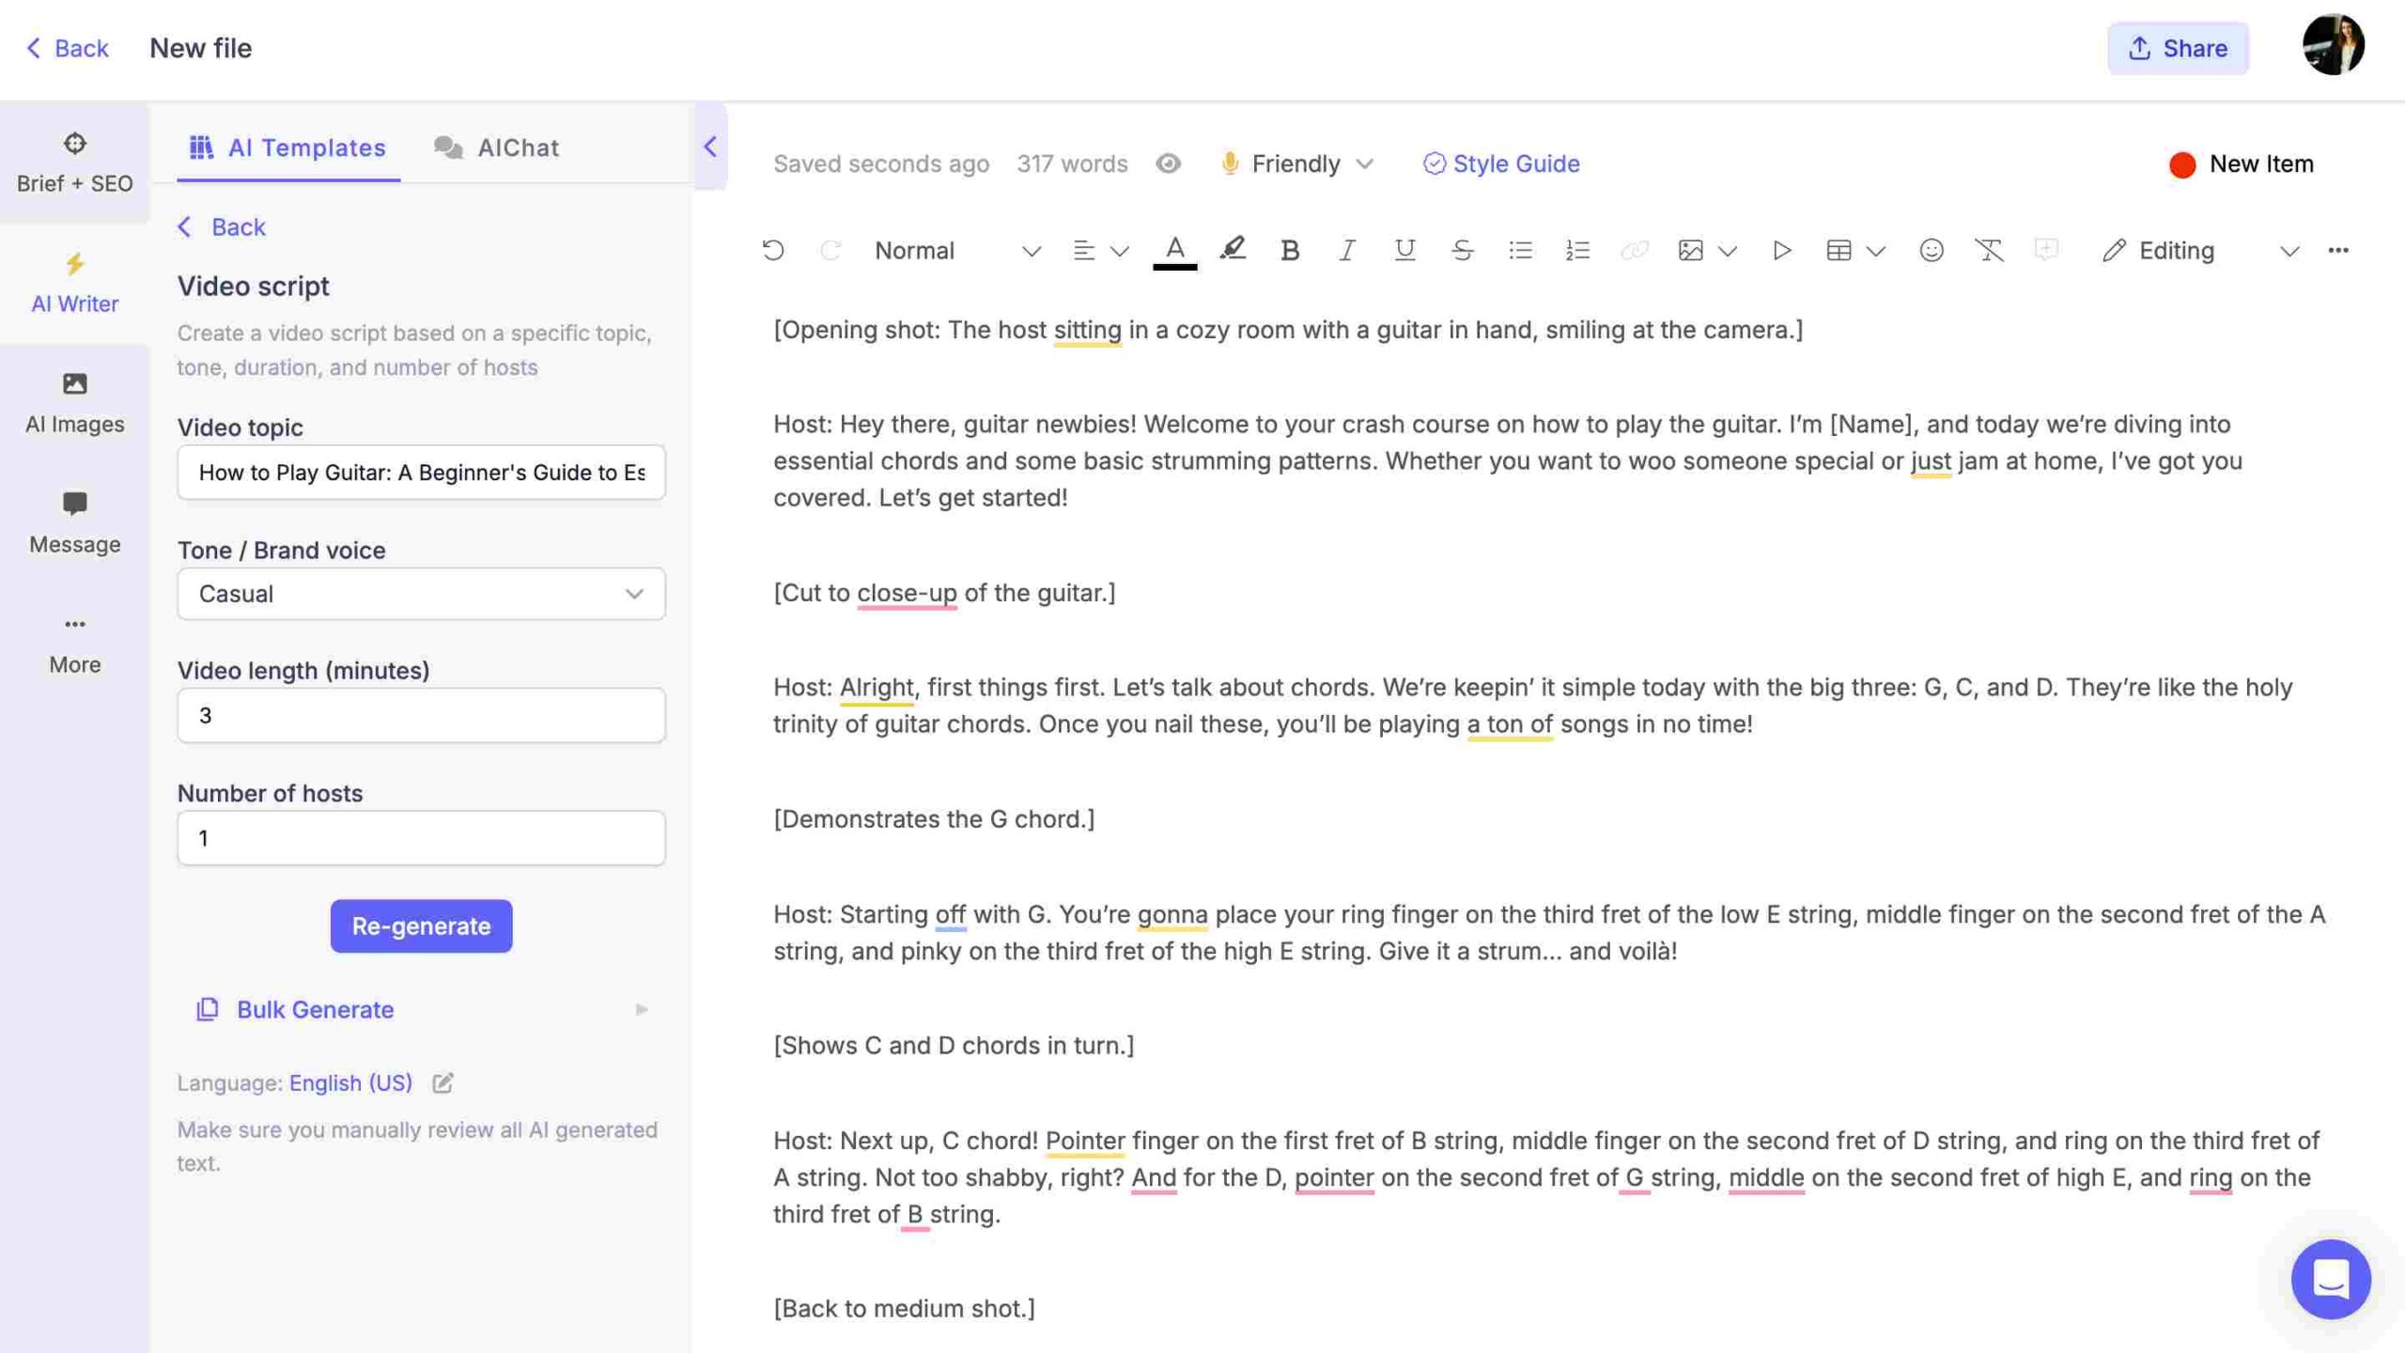Viewport: 2405px width, 1353px height.
Task: Click the Share button
Action: coord(2179,46)
